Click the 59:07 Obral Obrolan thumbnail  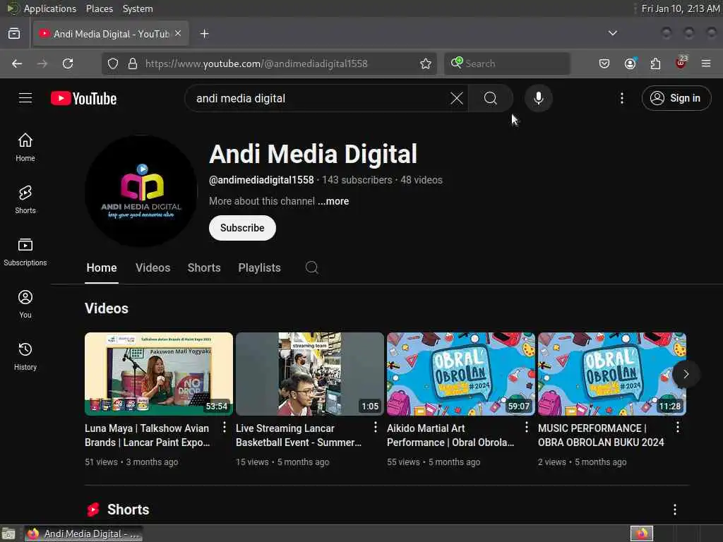[460, 374]
